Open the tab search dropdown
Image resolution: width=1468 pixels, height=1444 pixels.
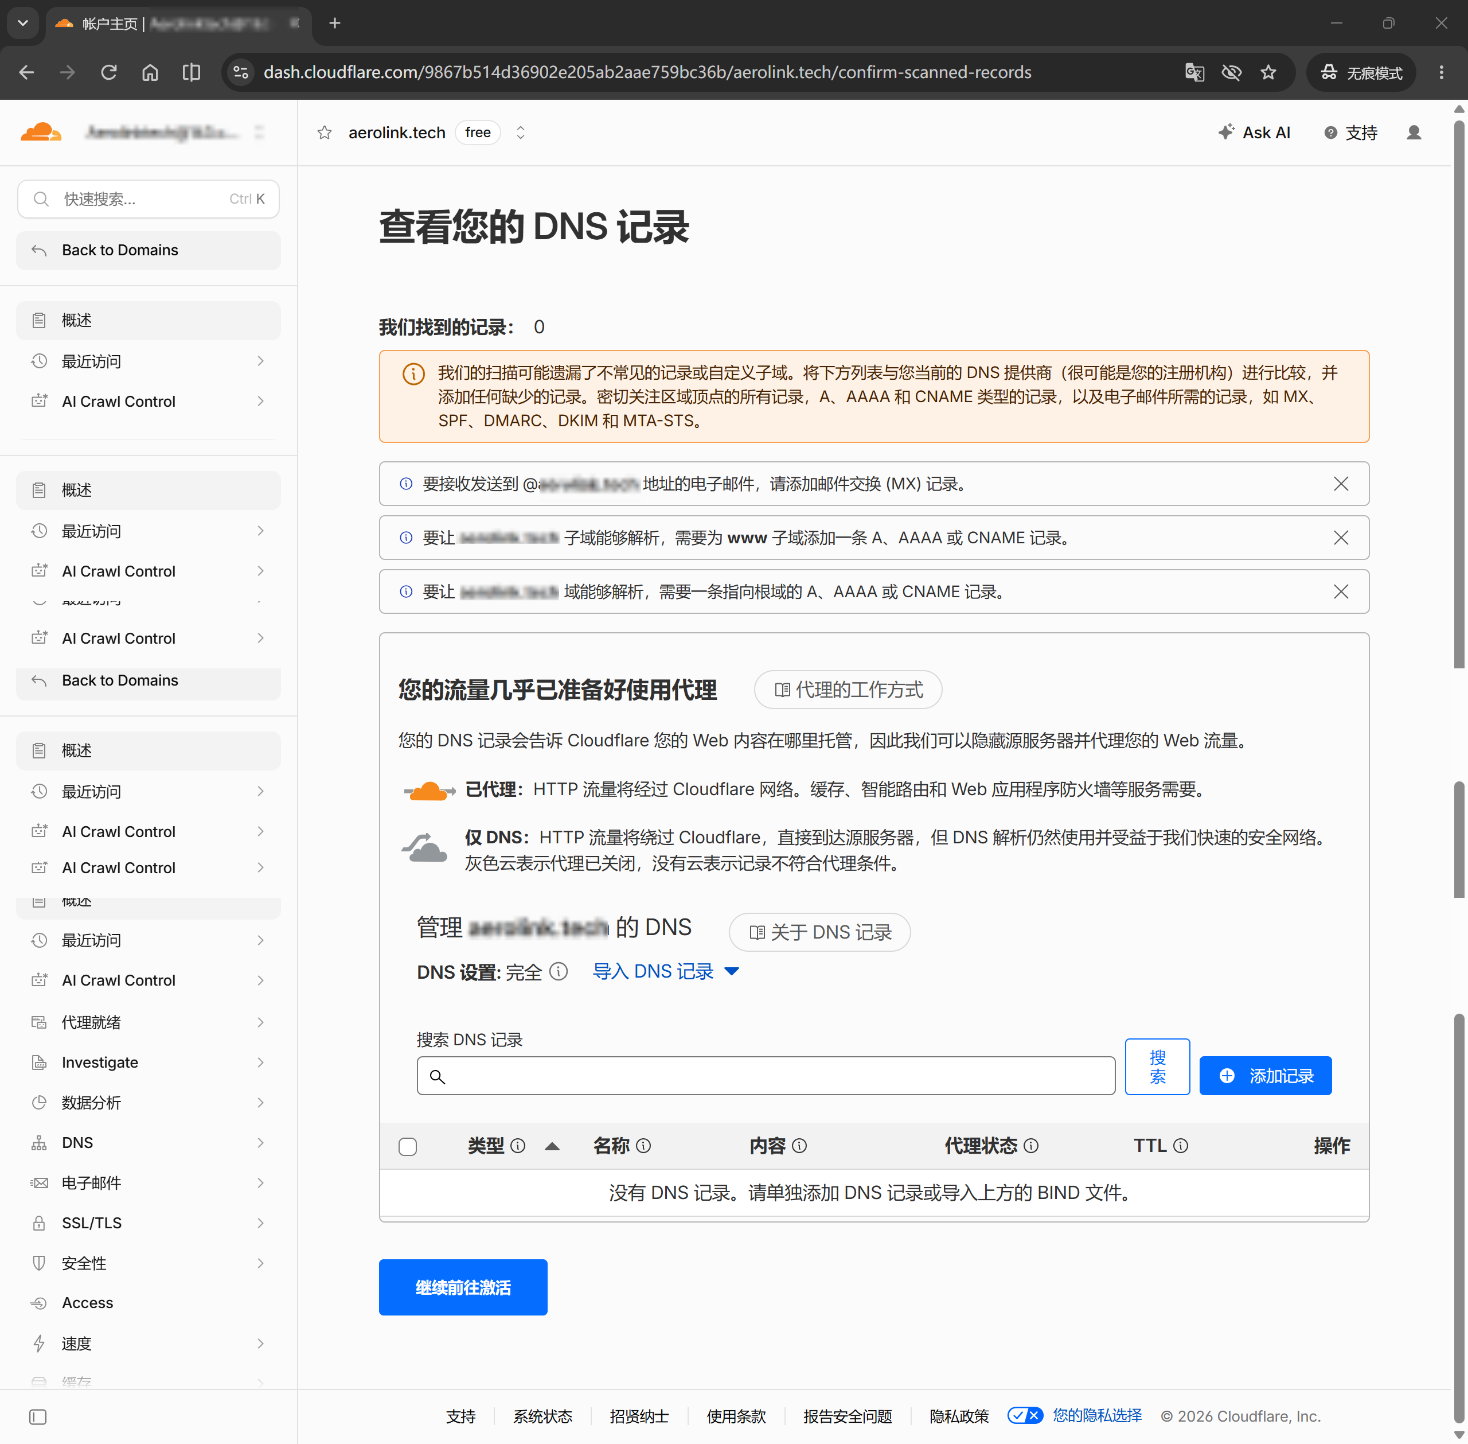(x=23, y=23)
